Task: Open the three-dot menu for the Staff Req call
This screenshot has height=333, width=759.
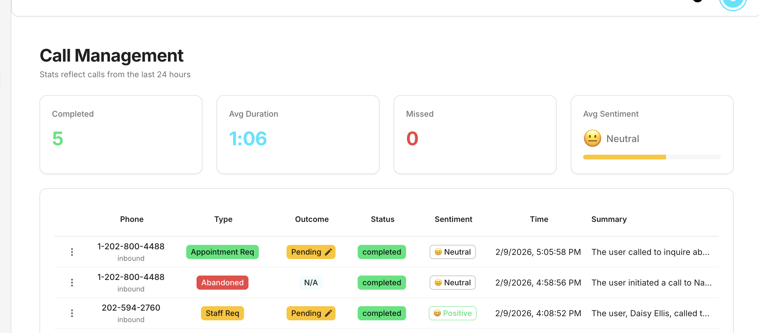Action: [72, 313]
